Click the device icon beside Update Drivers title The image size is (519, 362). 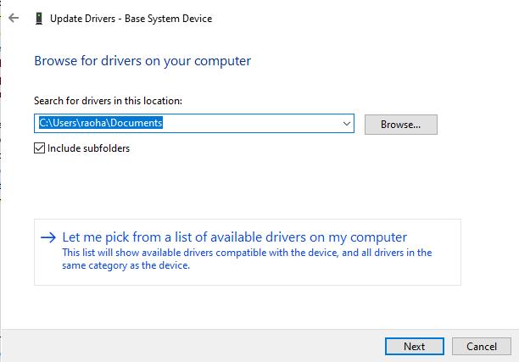click(x=38, y=19)
